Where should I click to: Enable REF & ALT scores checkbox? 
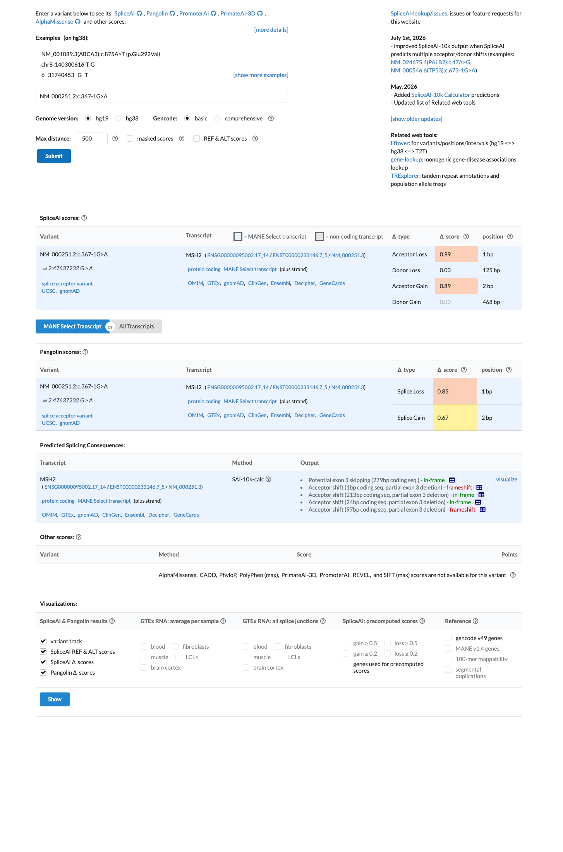pyautogui.click(x=197, y=139)
